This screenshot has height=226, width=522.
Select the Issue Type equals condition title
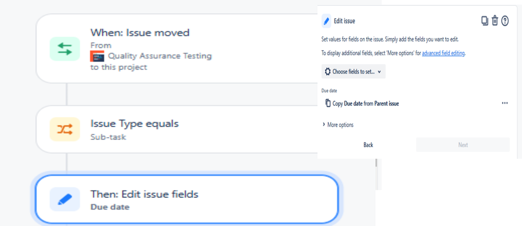pyautogui.click(x=135, y=124)
